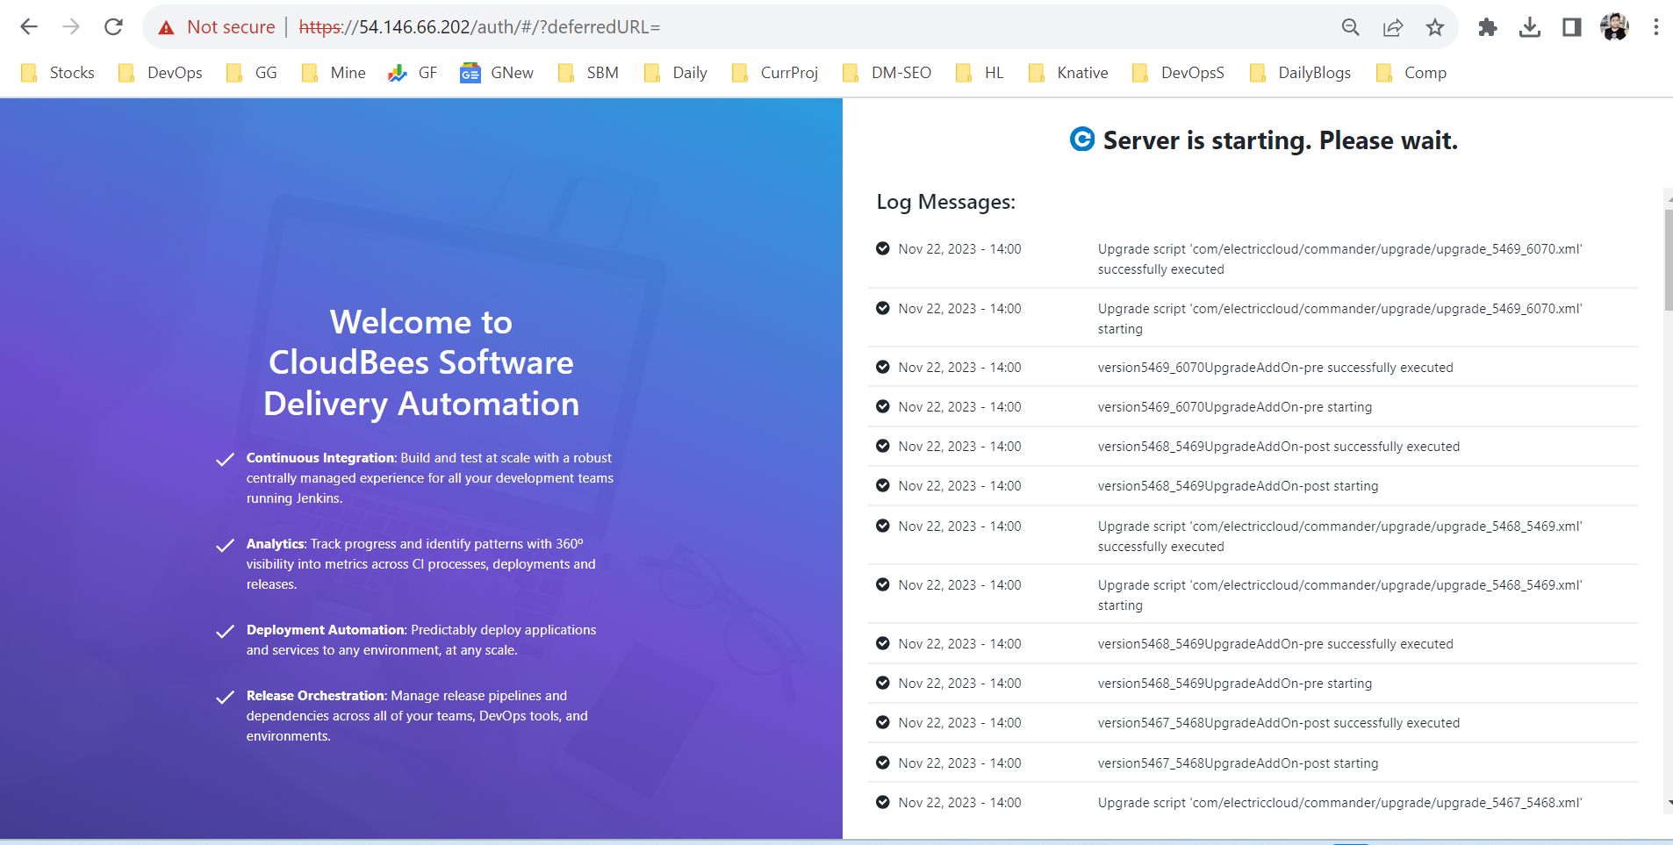
Task: Click the share page icon
Action: 1392,27
